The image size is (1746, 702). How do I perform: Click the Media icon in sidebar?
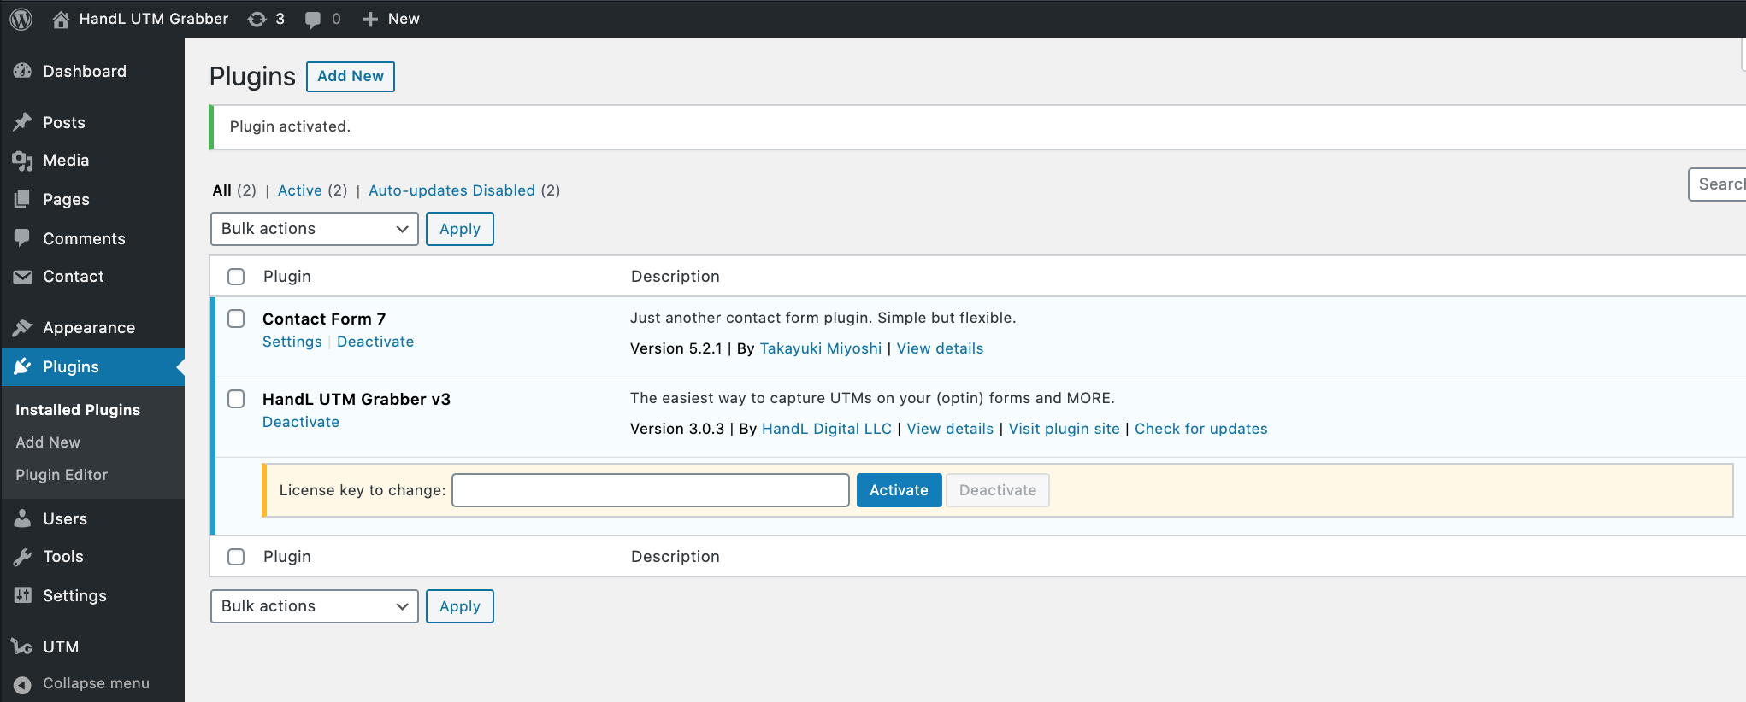coord(23,161)
